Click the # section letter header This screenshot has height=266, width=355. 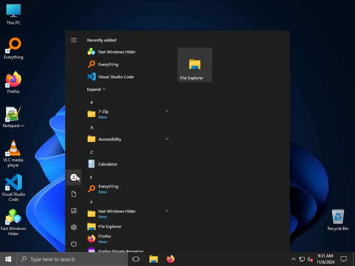click(x=92, y=103)
